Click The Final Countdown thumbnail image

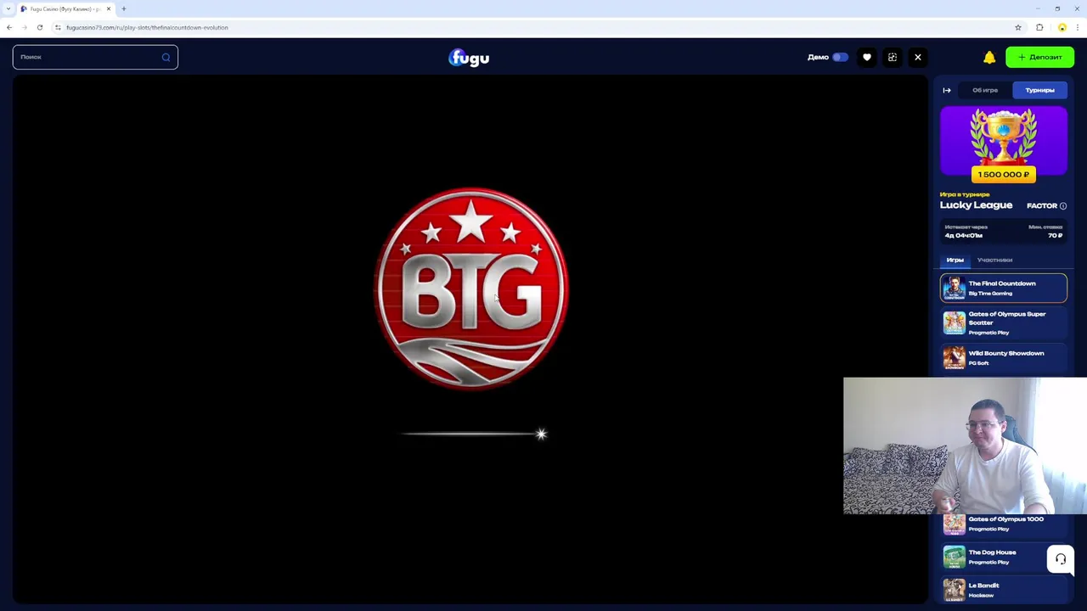point(955,289)
